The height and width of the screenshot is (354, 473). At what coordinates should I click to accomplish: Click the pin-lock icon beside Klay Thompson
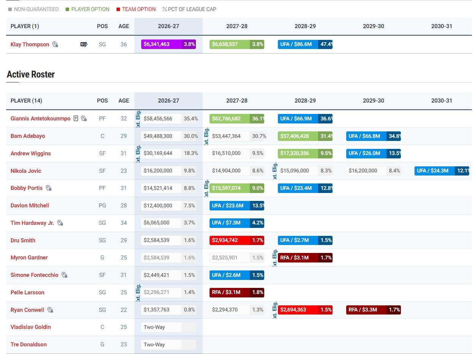pos(55,44)
